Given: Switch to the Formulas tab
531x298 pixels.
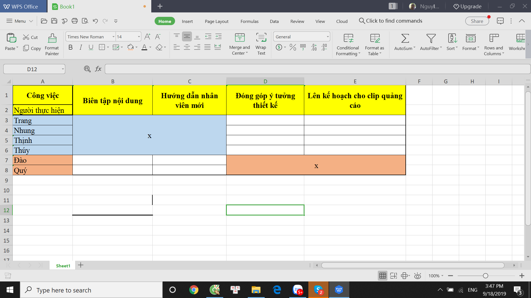Looking at the screenshot, I should tap(249, 21).
